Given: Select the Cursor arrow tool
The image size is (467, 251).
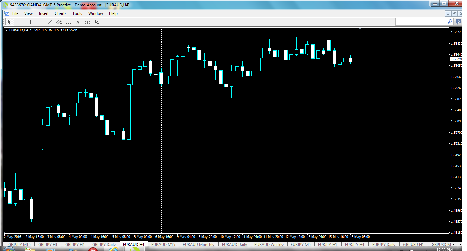Looking at the screenshot, I should [x=9, y=22].
